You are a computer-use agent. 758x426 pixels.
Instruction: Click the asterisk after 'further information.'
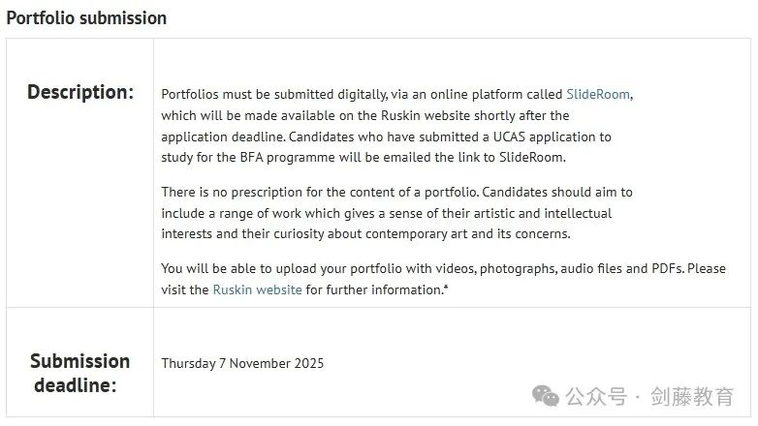point(446,289)
